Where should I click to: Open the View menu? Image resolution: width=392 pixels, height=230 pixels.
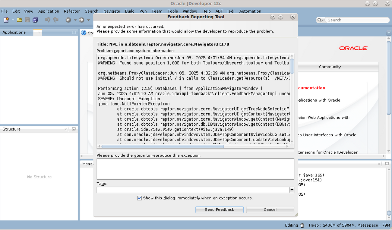point(29,11)
